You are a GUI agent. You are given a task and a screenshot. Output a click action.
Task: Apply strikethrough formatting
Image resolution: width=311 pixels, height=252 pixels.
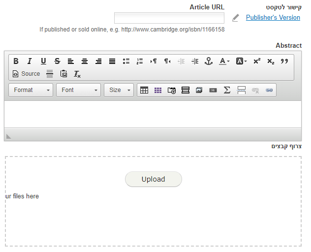pyautogui.click(x=57, y=61)
